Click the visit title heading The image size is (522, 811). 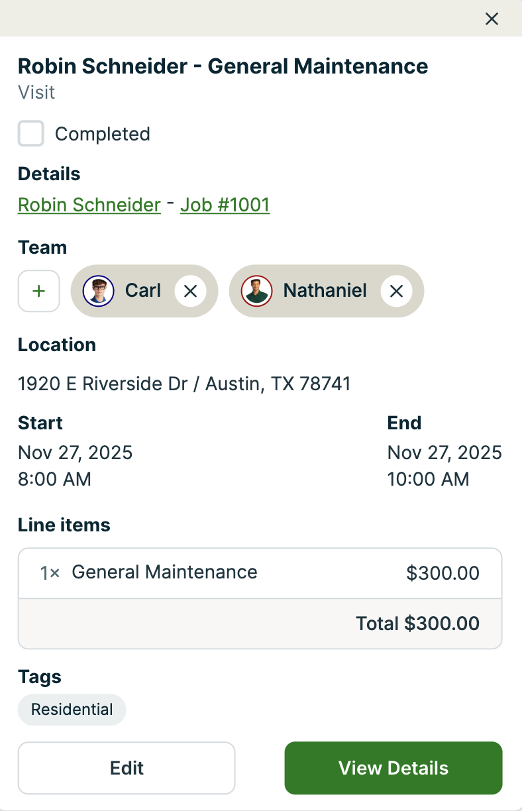(223, 66)
